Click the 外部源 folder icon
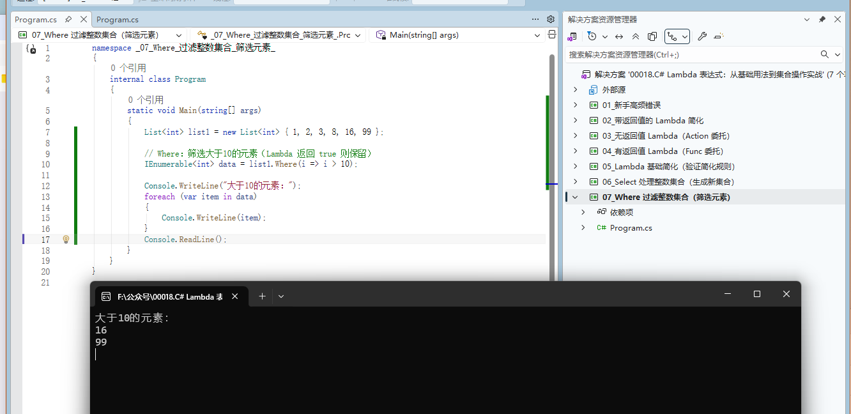 594,90
